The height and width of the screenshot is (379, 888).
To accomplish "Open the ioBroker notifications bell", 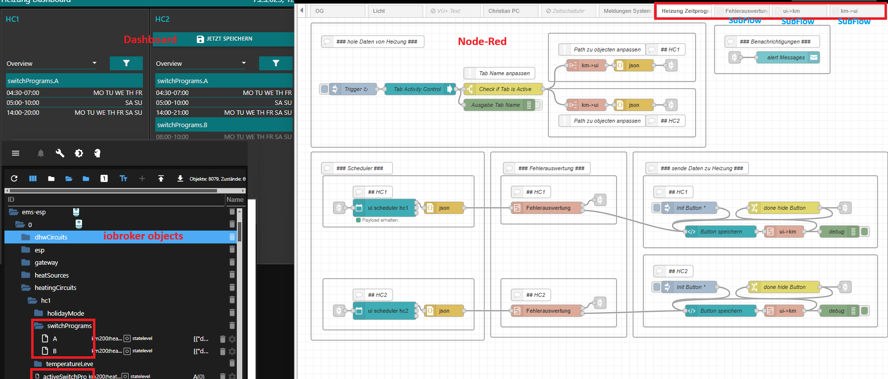I will [41, 153].
